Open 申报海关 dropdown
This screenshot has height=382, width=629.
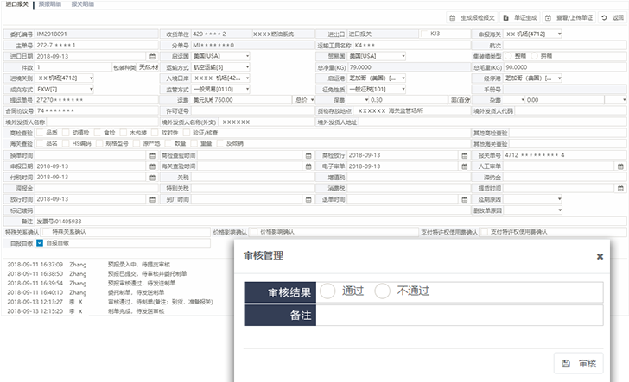click(x=533, y=34)
